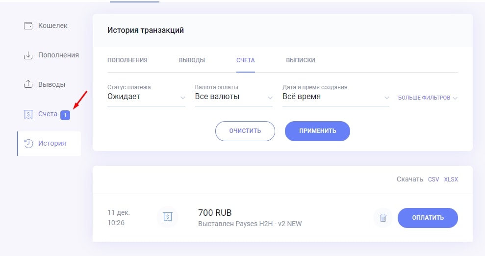Click the invoice icon in the transaction row
The image size is (485, 256).
167,216
